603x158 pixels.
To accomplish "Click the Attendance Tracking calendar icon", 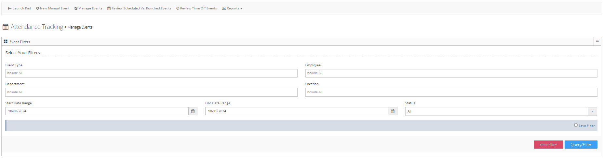I will click(x=6, y=27).
